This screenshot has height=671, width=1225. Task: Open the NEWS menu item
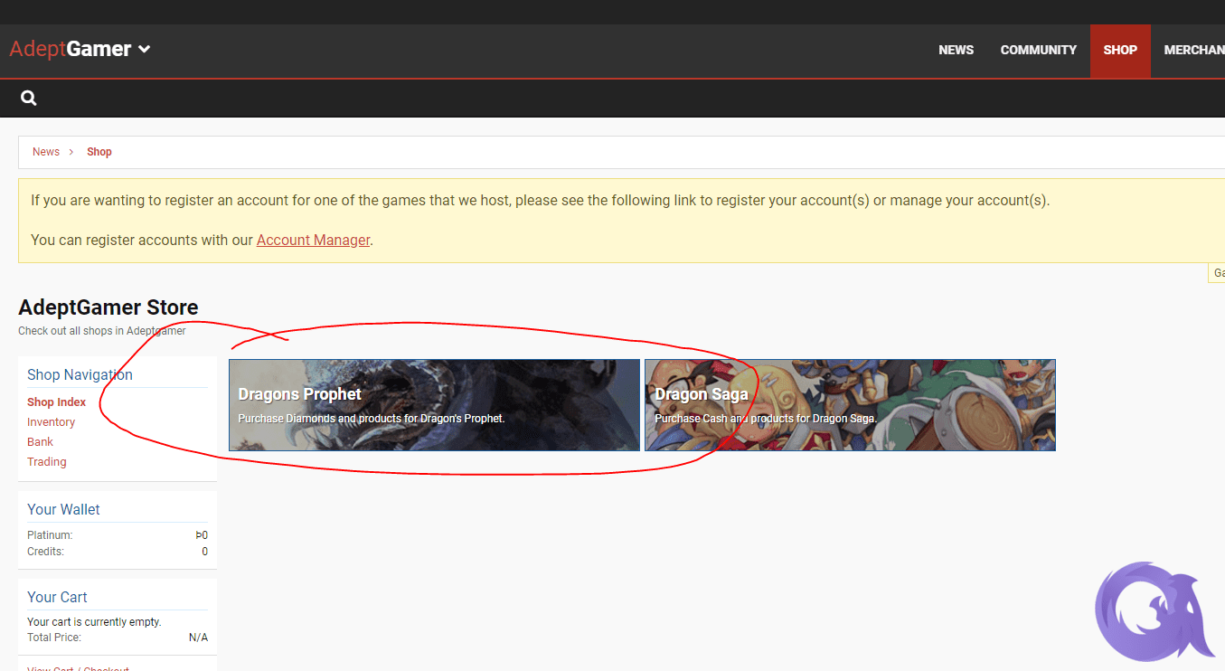coord(956,51)
